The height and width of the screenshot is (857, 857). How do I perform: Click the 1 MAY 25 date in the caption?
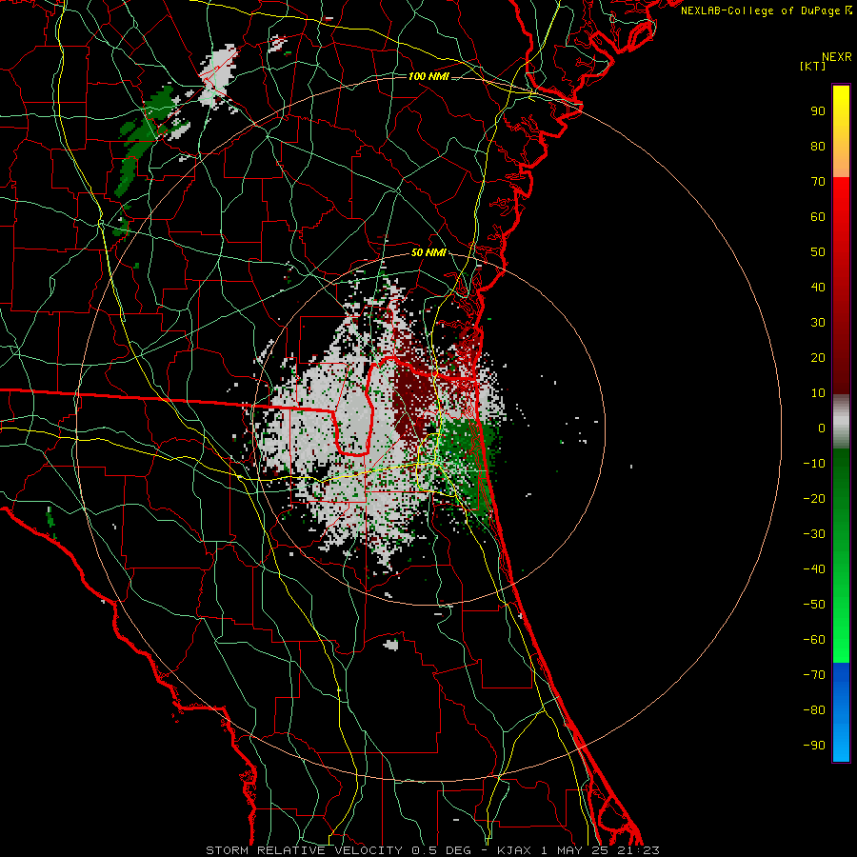click(x=574, y=850)
